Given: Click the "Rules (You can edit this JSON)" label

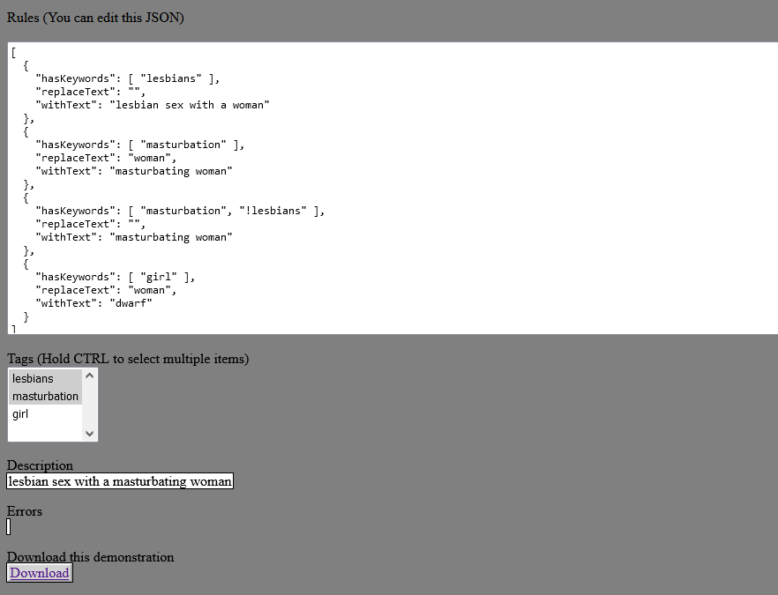Looking at the screenshot, I should 95,18.
